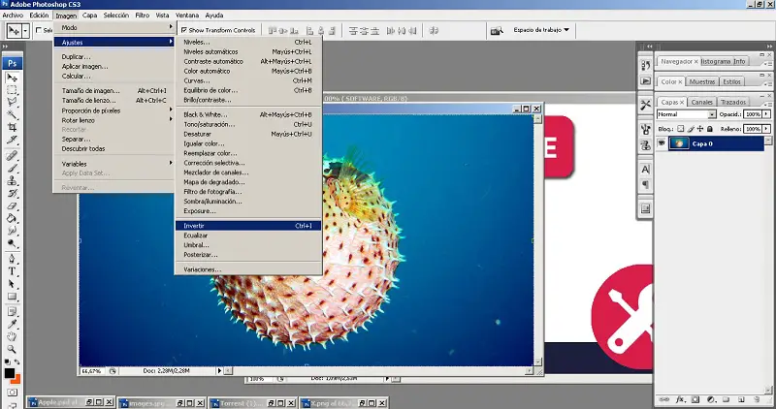This screenshot has width=776, height=409.
Task: Open the Relleno slider arrow
Action: (x=766, y=129)
